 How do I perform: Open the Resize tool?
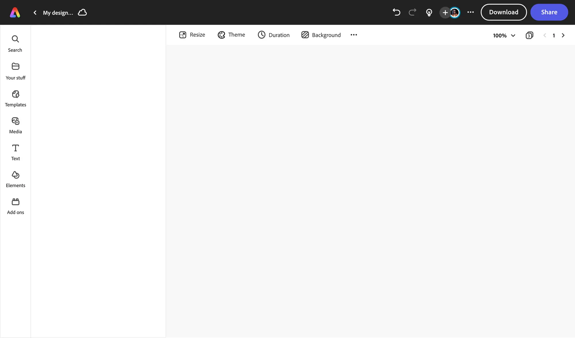[192, 35]
